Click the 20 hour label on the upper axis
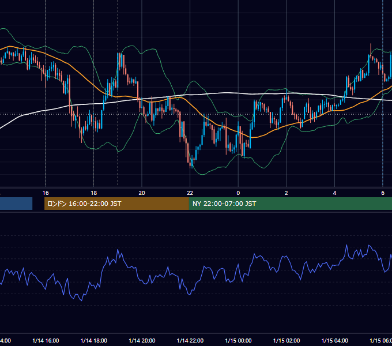This screenshot has height=346, width=392. coord(142,193)
